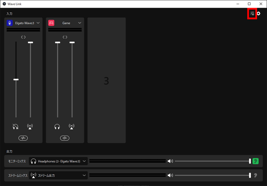Mute Game channel stream broadcast output
The image size is (267, 186).
click(72, 126)
